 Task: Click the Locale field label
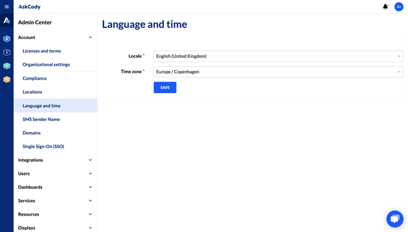[135, 56]
